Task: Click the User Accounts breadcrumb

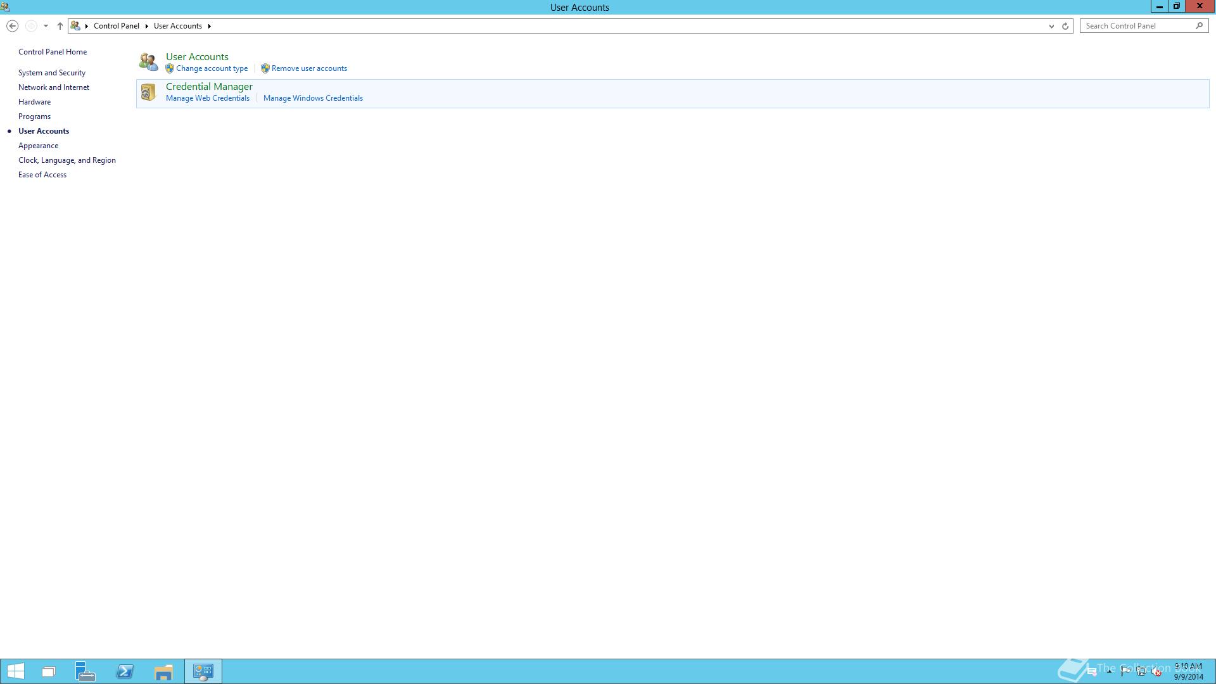Action: pyautogui.click(x=178, y=26)
